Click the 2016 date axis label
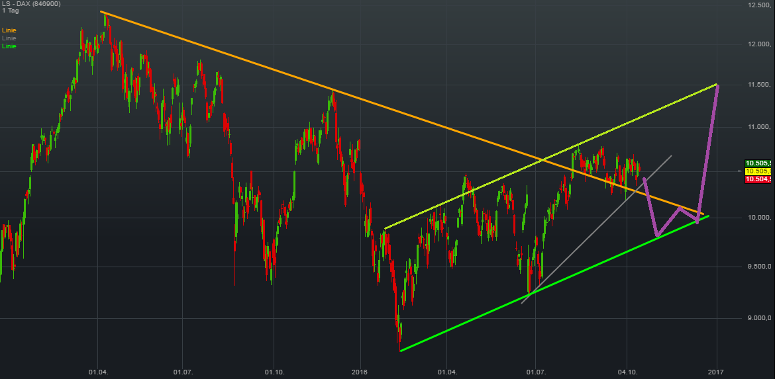The height and width of the screenshot is (379, 775). click(360, 371)
